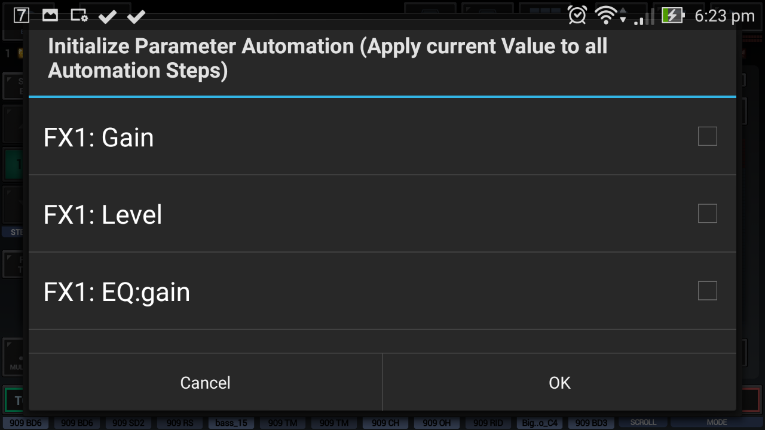Select the 909 SD2 track pad

[x=128, y=423]
